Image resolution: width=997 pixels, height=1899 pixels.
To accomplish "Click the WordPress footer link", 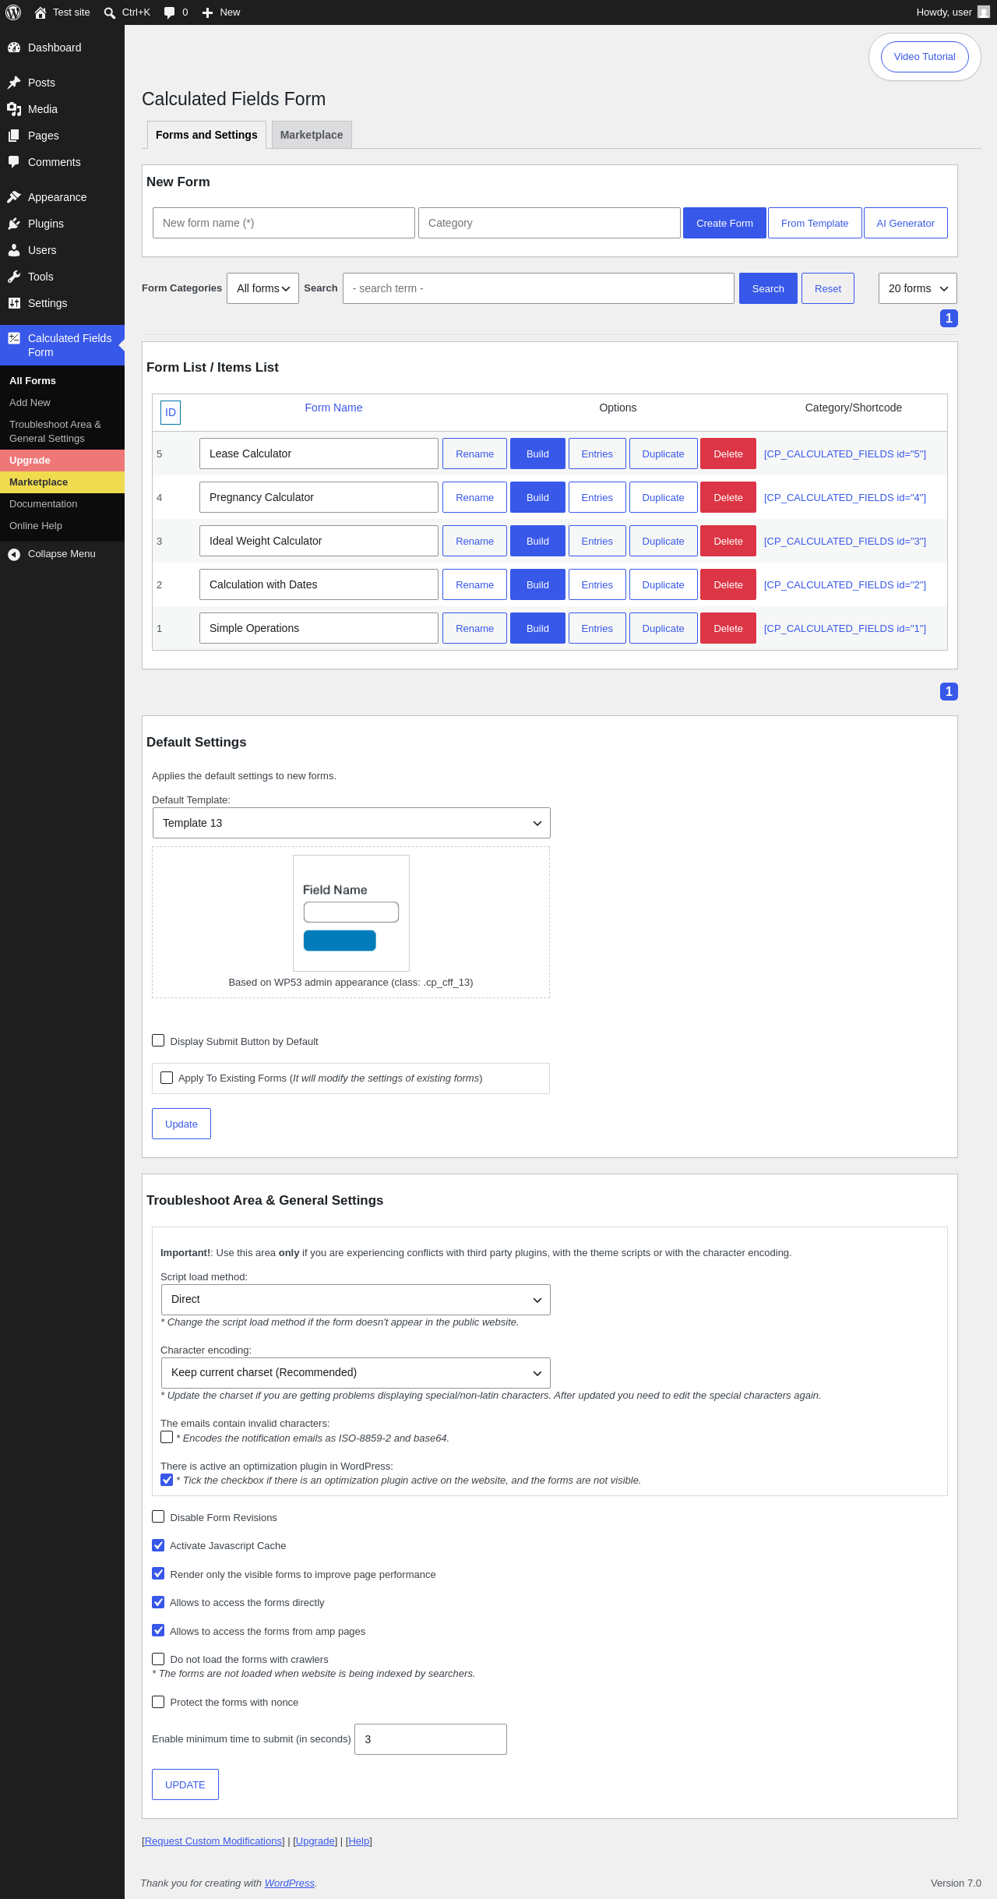I will point(290,1883).
